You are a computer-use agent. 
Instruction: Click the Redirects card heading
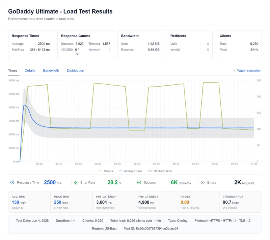click(178, 36)
